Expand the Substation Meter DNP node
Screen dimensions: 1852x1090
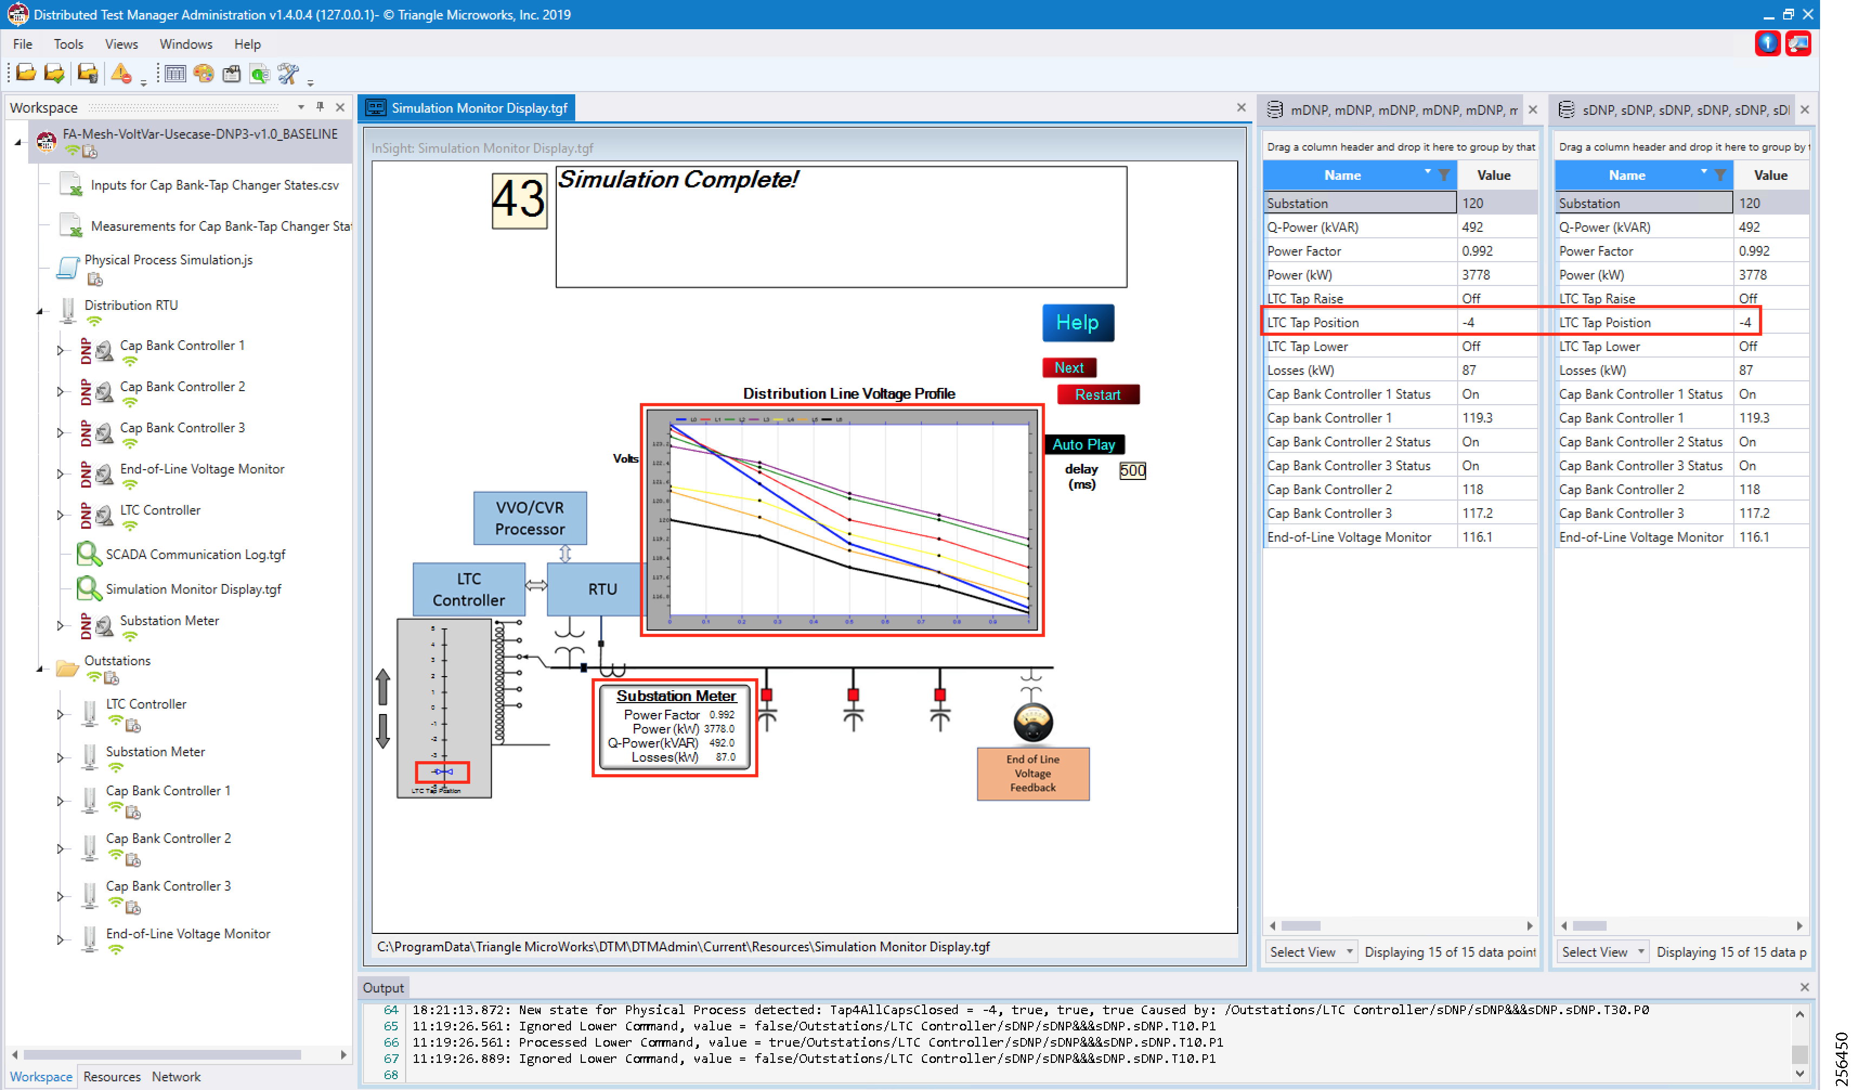coord(60,626)
